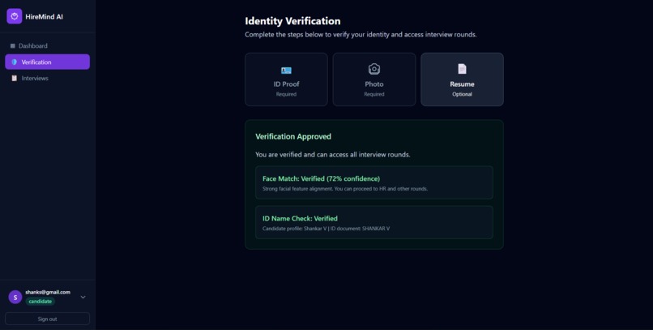Click the Interviews clipboard icon
653x330 pixels.
click(14, 79)
